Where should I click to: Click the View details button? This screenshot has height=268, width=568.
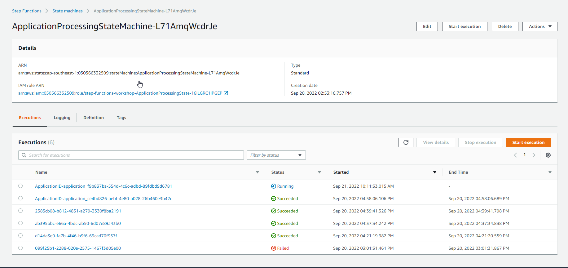[436, 142]
